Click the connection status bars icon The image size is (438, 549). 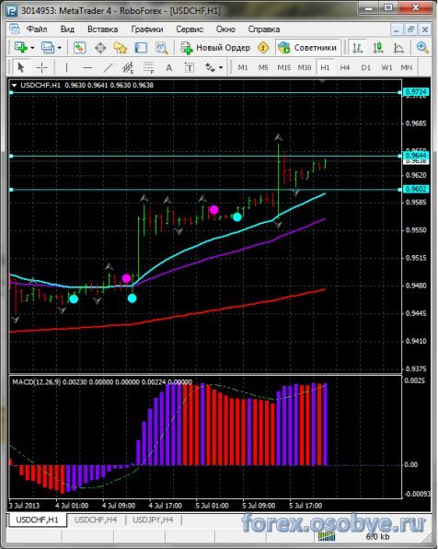tap(327, 536)
